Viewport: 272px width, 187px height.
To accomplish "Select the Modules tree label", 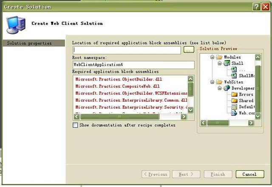I will pos(232,57).
